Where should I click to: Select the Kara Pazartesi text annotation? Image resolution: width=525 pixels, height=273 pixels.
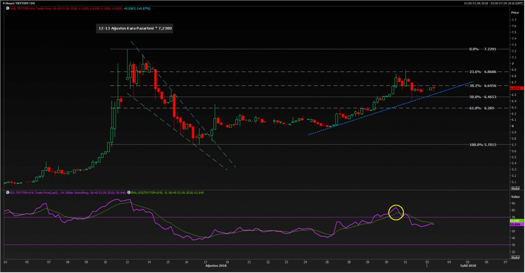click(x=135, y=29)
